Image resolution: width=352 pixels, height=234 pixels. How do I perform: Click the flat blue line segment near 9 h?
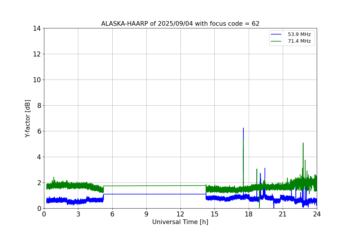point(146,194)
